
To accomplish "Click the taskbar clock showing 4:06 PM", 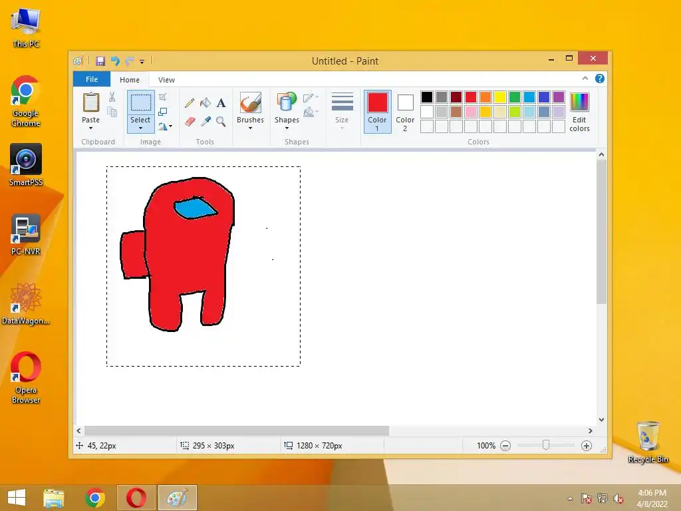I will click(x=652, y=498).
